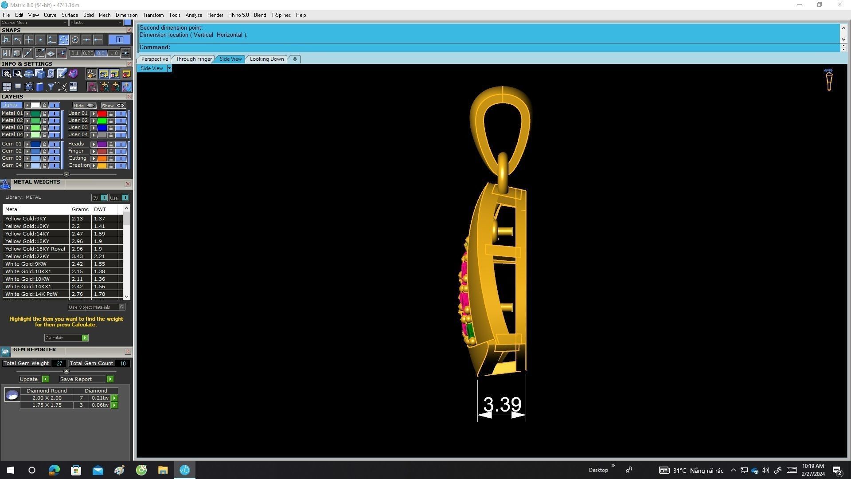Click File Explorer in the taskbar
Viewport: 851px width, 479px height.
(163, 470)
